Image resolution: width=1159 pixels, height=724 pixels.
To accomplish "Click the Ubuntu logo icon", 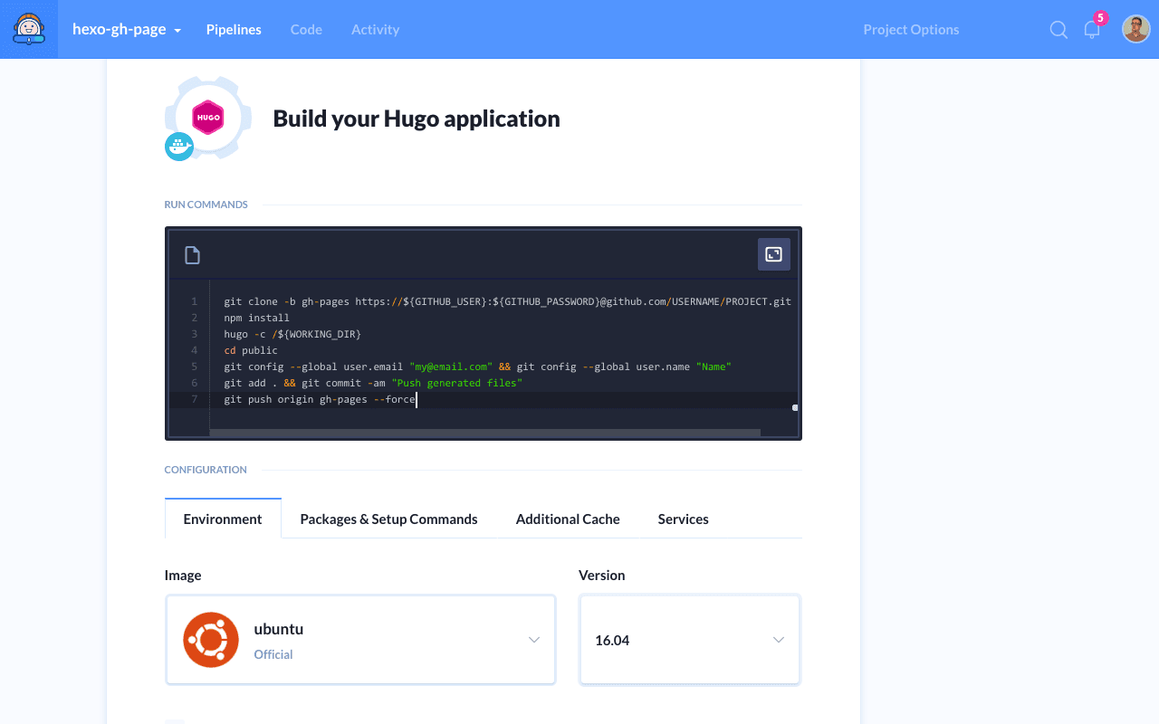I will [211, 640].
